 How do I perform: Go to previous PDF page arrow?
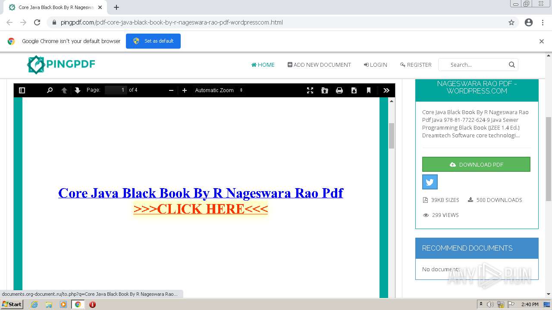pyautogui.click(x=64, y=90)
